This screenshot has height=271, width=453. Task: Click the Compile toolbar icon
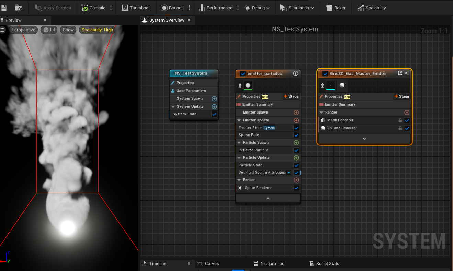pos(84,8)
